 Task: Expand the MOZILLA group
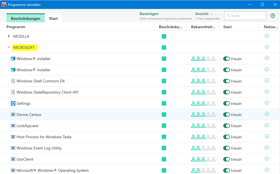9,36
